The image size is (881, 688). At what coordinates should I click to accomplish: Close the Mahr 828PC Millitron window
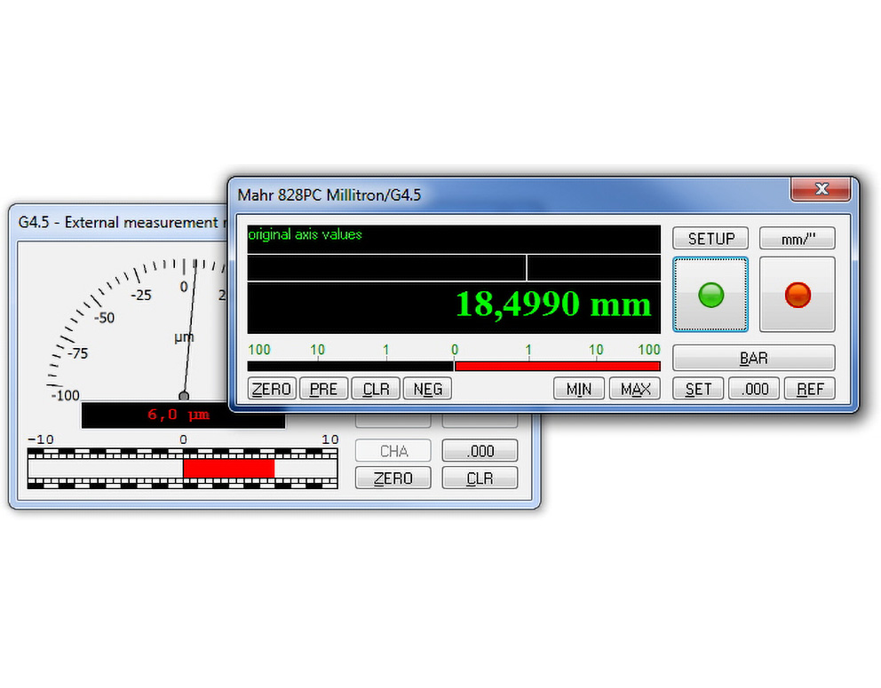821,189
